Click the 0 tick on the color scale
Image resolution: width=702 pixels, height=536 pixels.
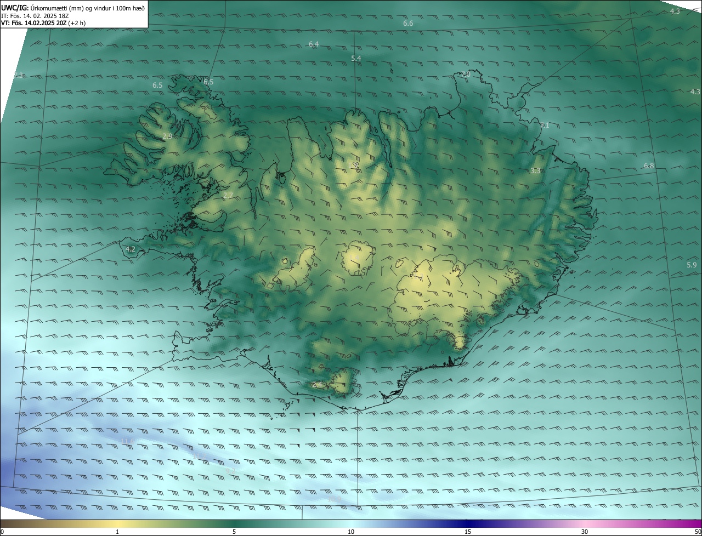coord(2,532)
